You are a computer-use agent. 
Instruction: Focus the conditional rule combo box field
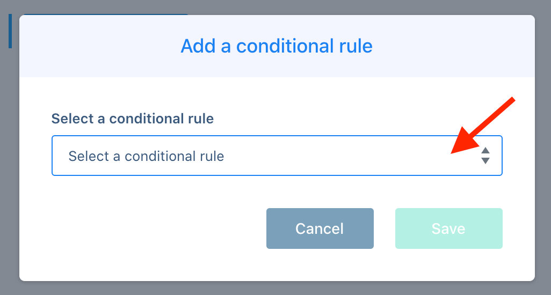(277, 156)
